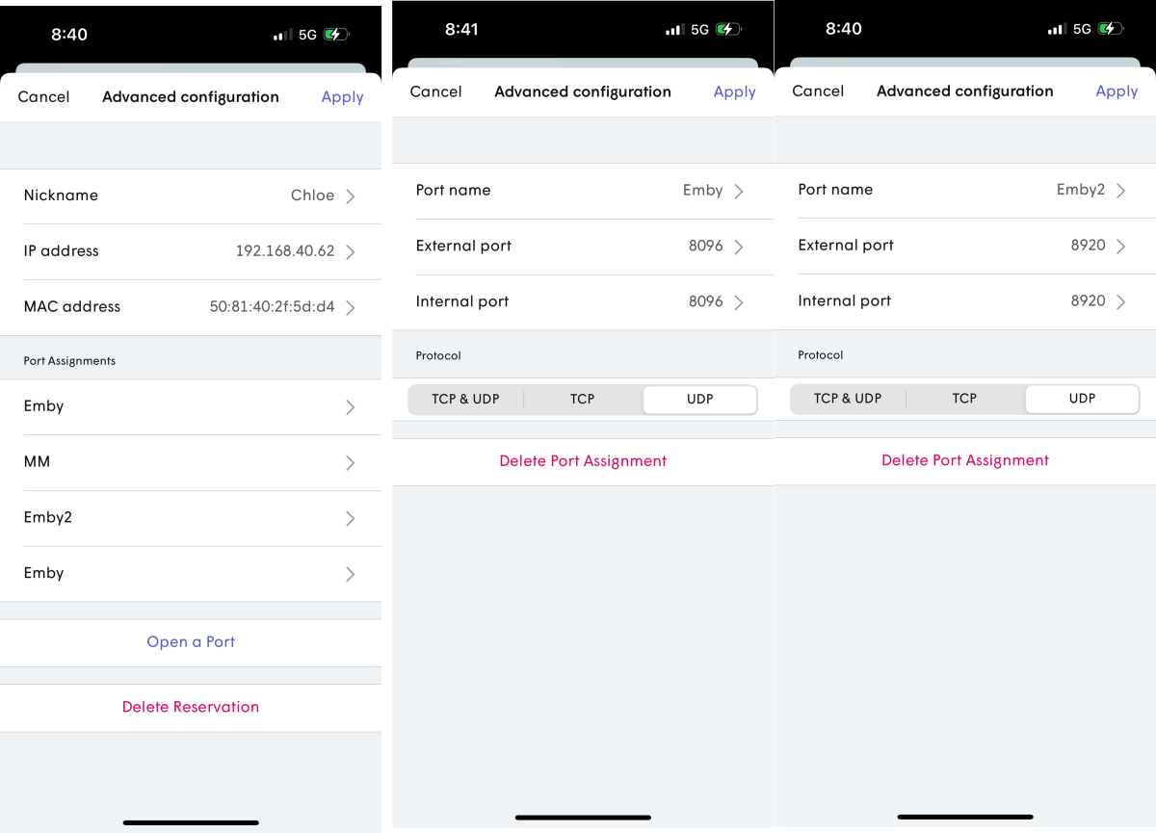This screenshot has width=1156, height=833.
Task: Tap the chevron on the MM port assignment
Action: [351, 463]
